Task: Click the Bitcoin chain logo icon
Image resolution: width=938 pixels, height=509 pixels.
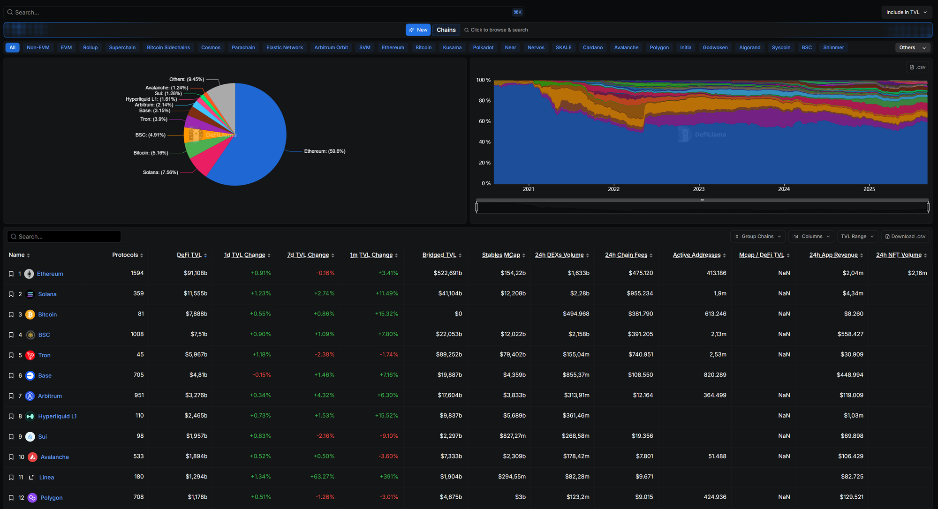Action: (x=30, y=314)
